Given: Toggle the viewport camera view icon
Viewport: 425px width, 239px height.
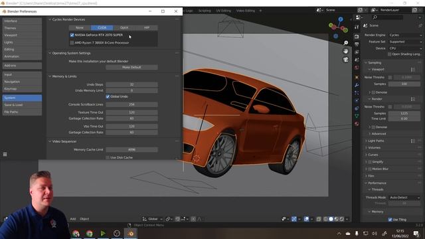Looking at the screenshot, I should click(x=345, y=60).
